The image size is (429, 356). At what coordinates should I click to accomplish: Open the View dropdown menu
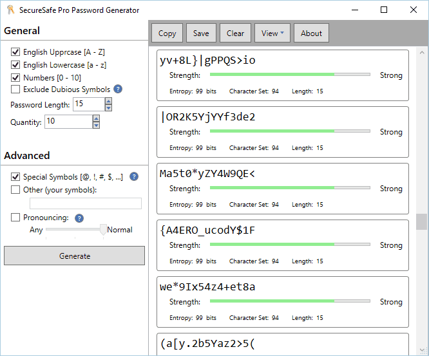(272, 33)
